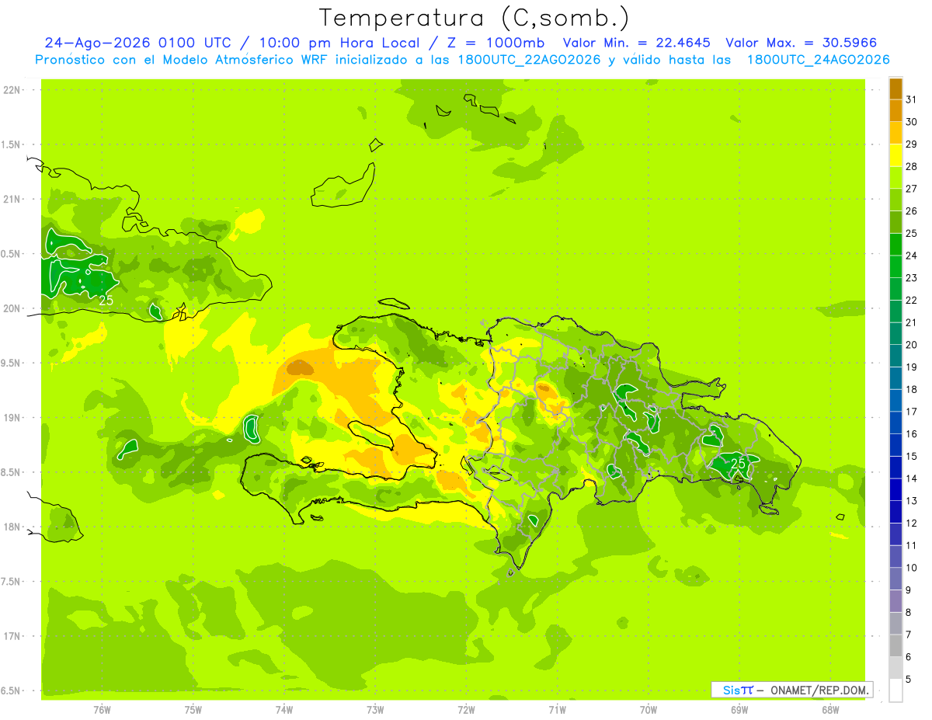The width and height of the screenshot is (932, 720).
Task: Click the yellow legend segment between 28 and 29
Action: [895, 155]
